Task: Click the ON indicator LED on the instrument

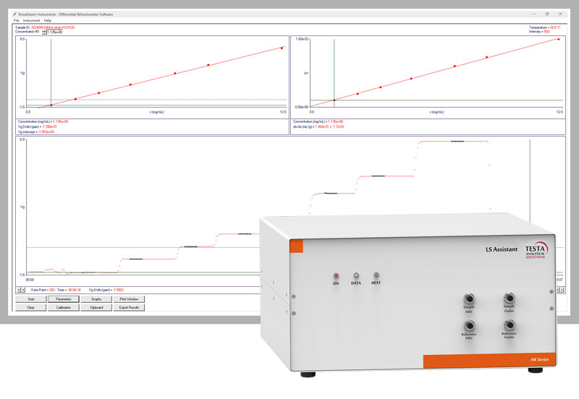Action: [336, 275]
